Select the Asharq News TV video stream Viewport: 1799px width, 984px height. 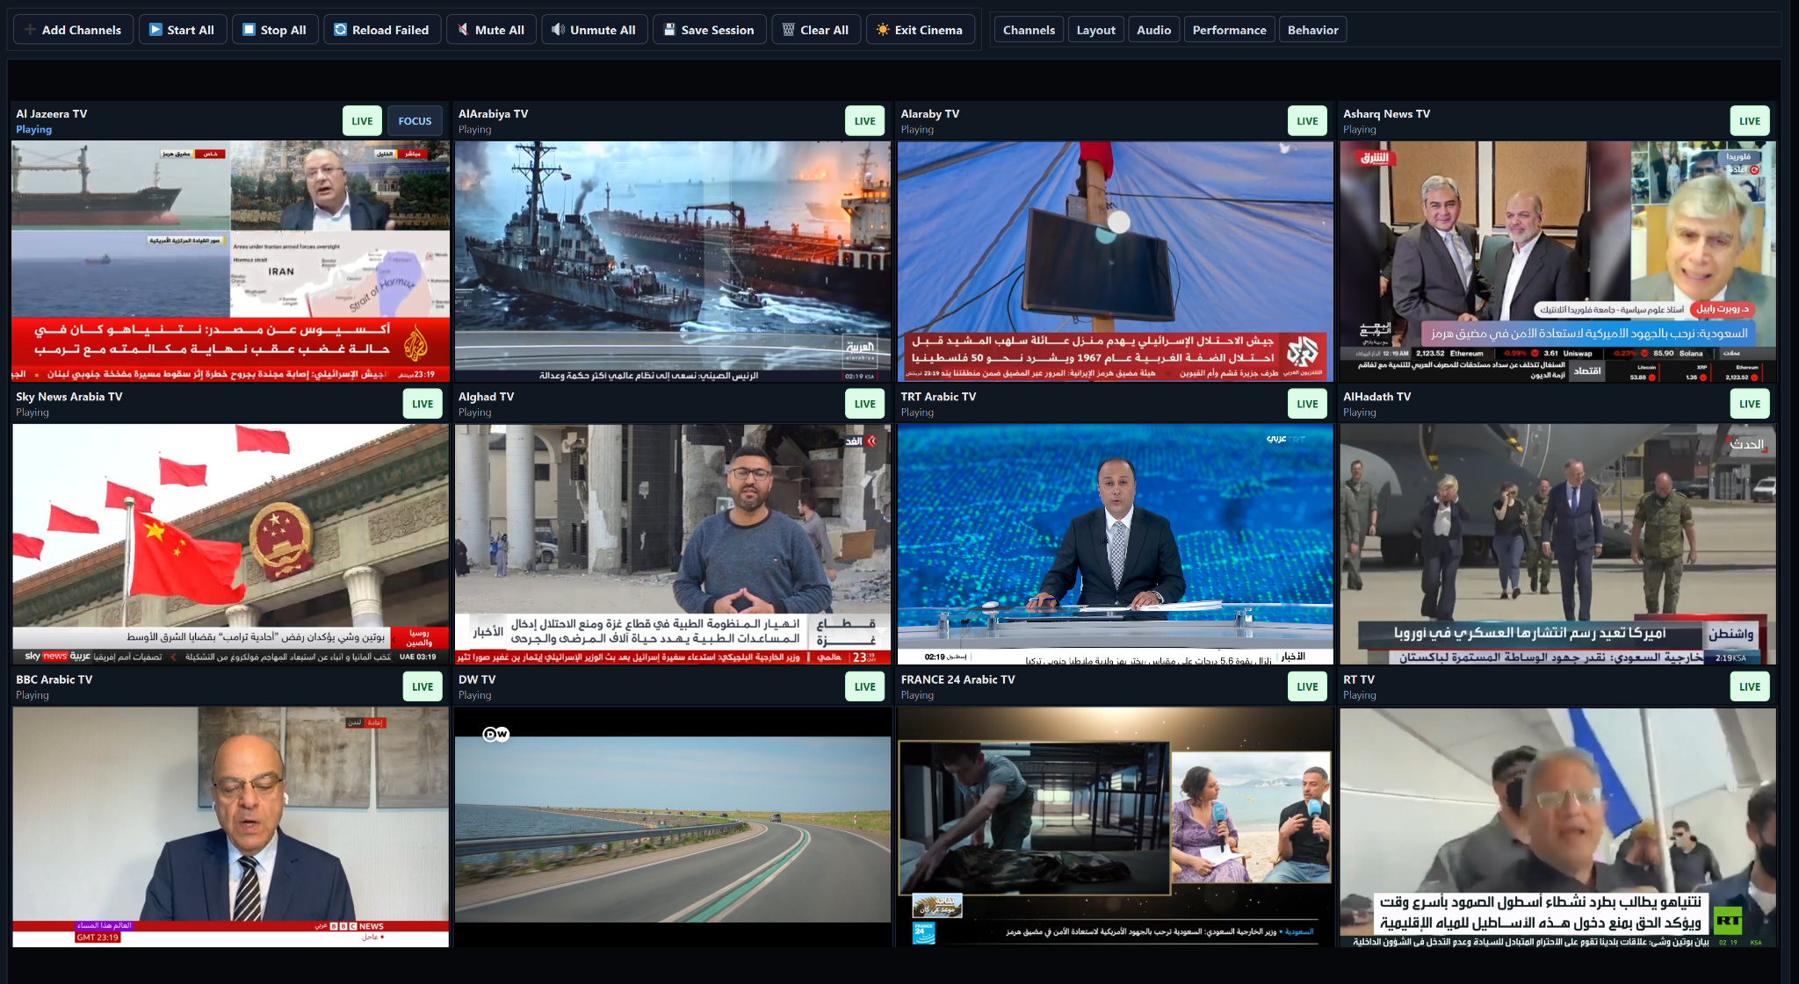[1557, 262]
